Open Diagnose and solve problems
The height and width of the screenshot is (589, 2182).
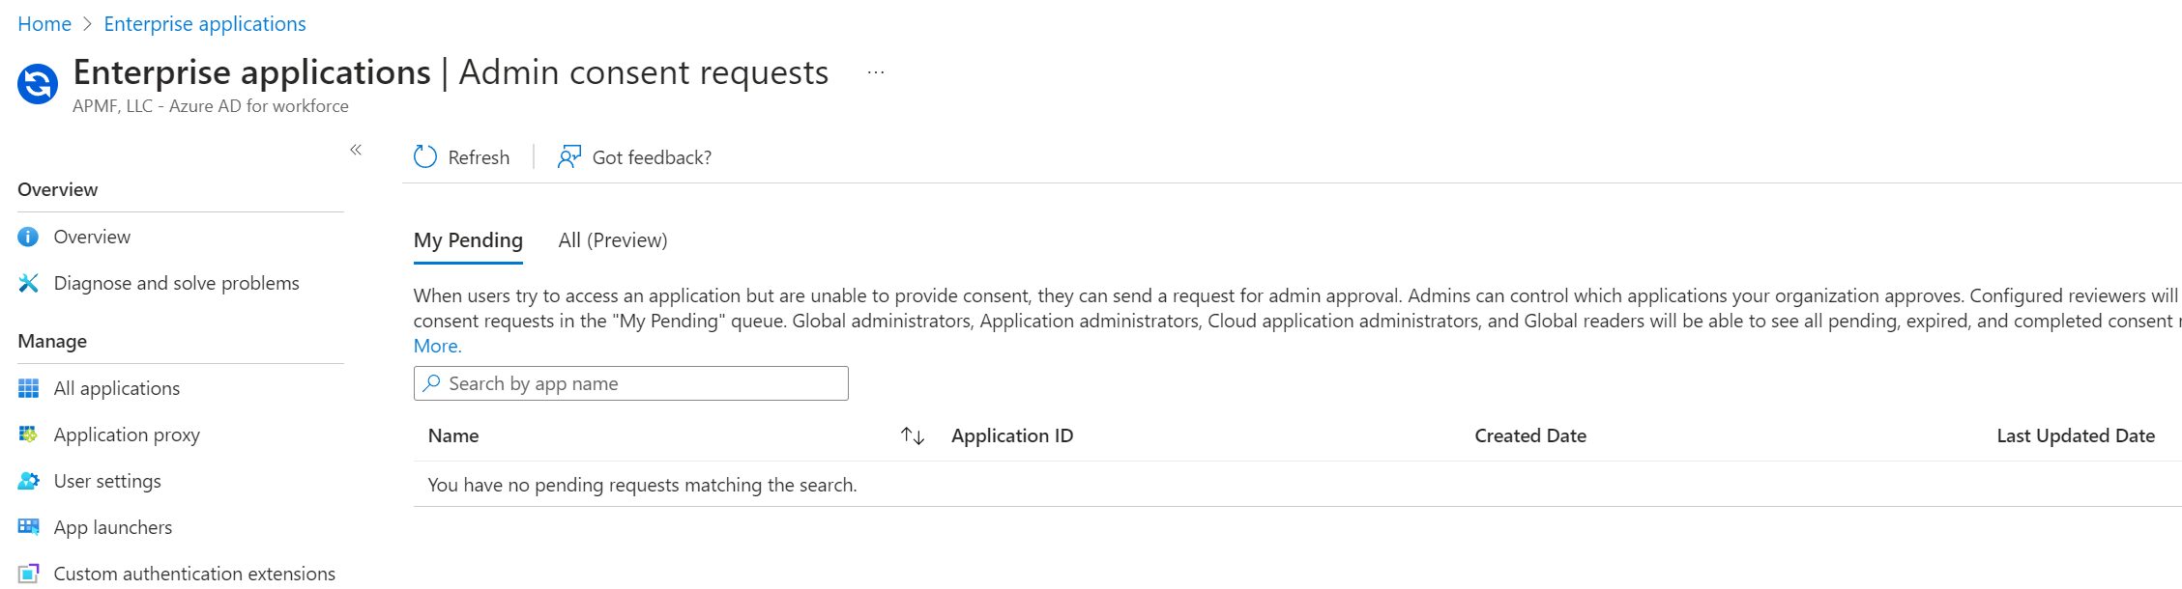28,282
